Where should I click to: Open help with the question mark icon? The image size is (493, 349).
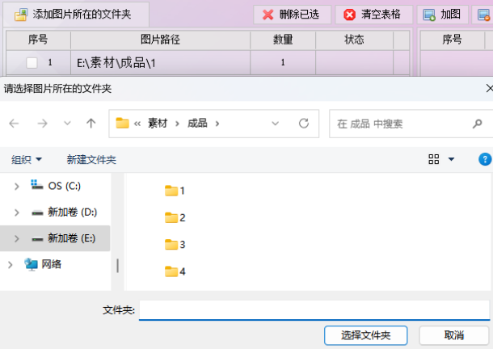click(485, 159)
